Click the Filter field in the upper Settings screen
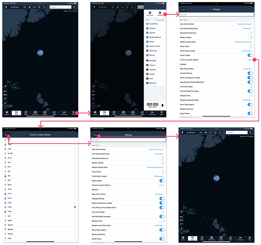The width and height of the screenshot is (261, 245). (216, 15)
